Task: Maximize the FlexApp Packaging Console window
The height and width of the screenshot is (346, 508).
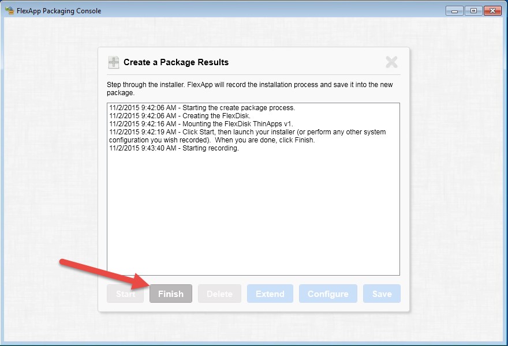Action: coord(473,11)
